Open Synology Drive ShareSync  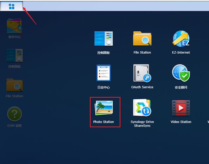[x=142, y=108]
